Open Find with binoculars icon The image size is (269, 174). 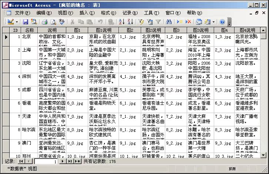(x=169, y=22)
